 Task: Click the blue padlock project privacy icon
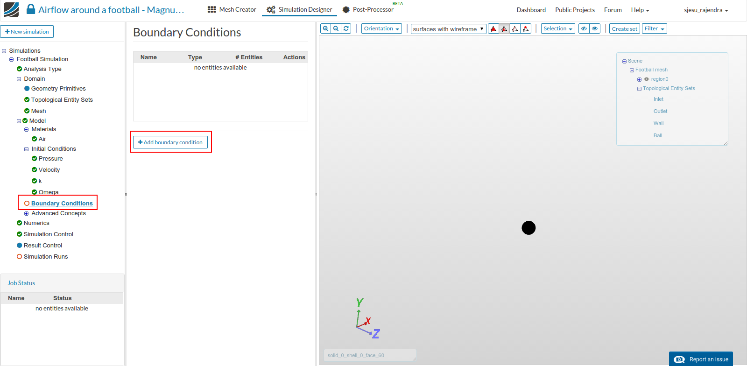[x=31, y=9]
